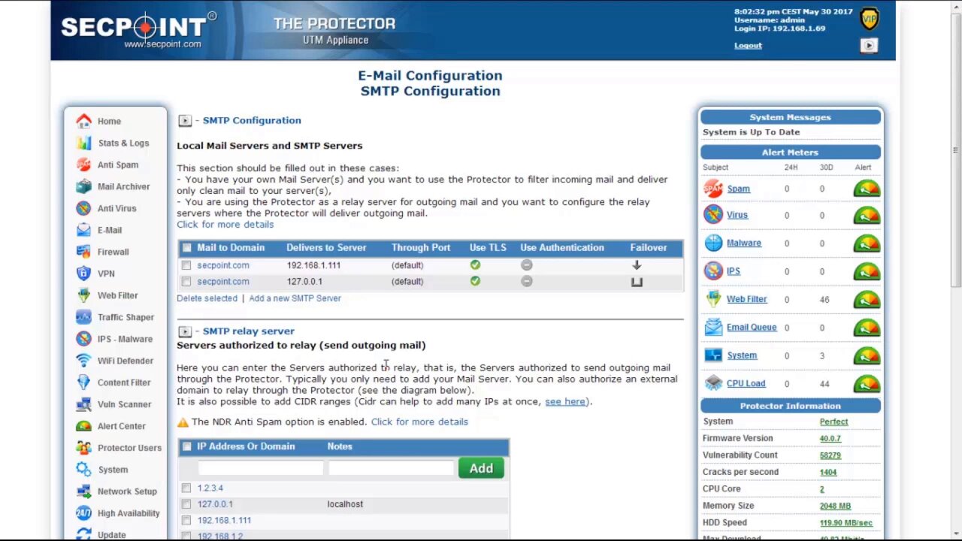Click the Firewall sidebar icon

(x=83, y=252)
